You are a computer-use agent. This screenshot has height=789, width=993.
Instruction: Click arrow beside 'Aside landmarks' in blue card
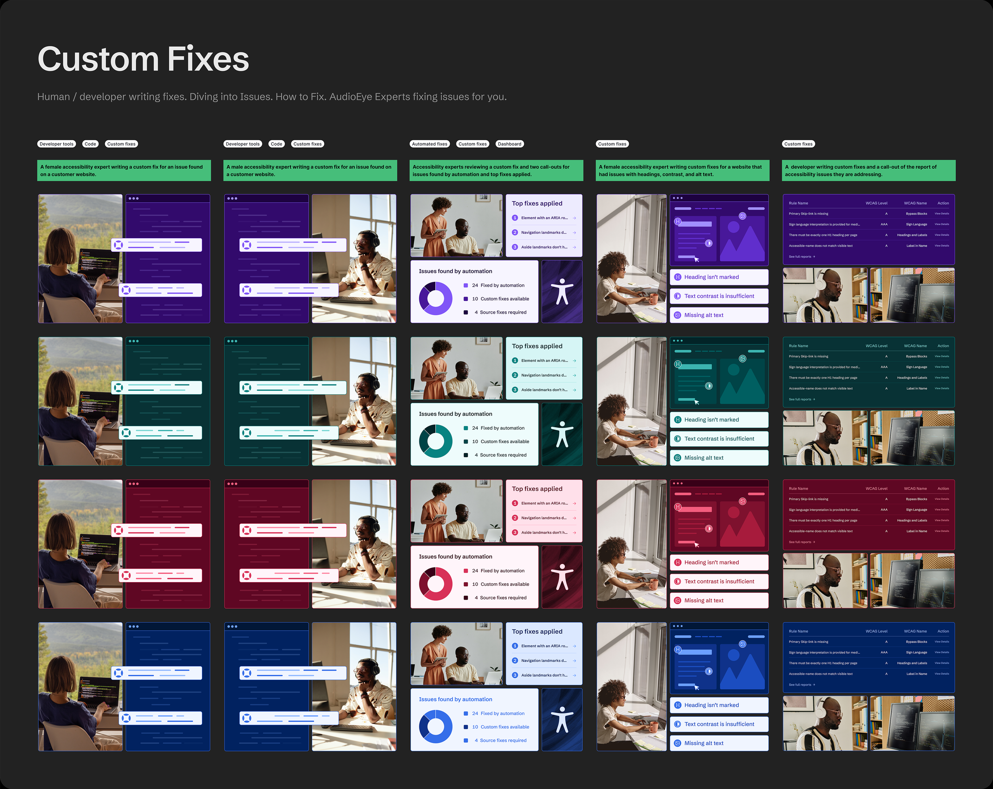pyautogui.click(x=574, y=675)
